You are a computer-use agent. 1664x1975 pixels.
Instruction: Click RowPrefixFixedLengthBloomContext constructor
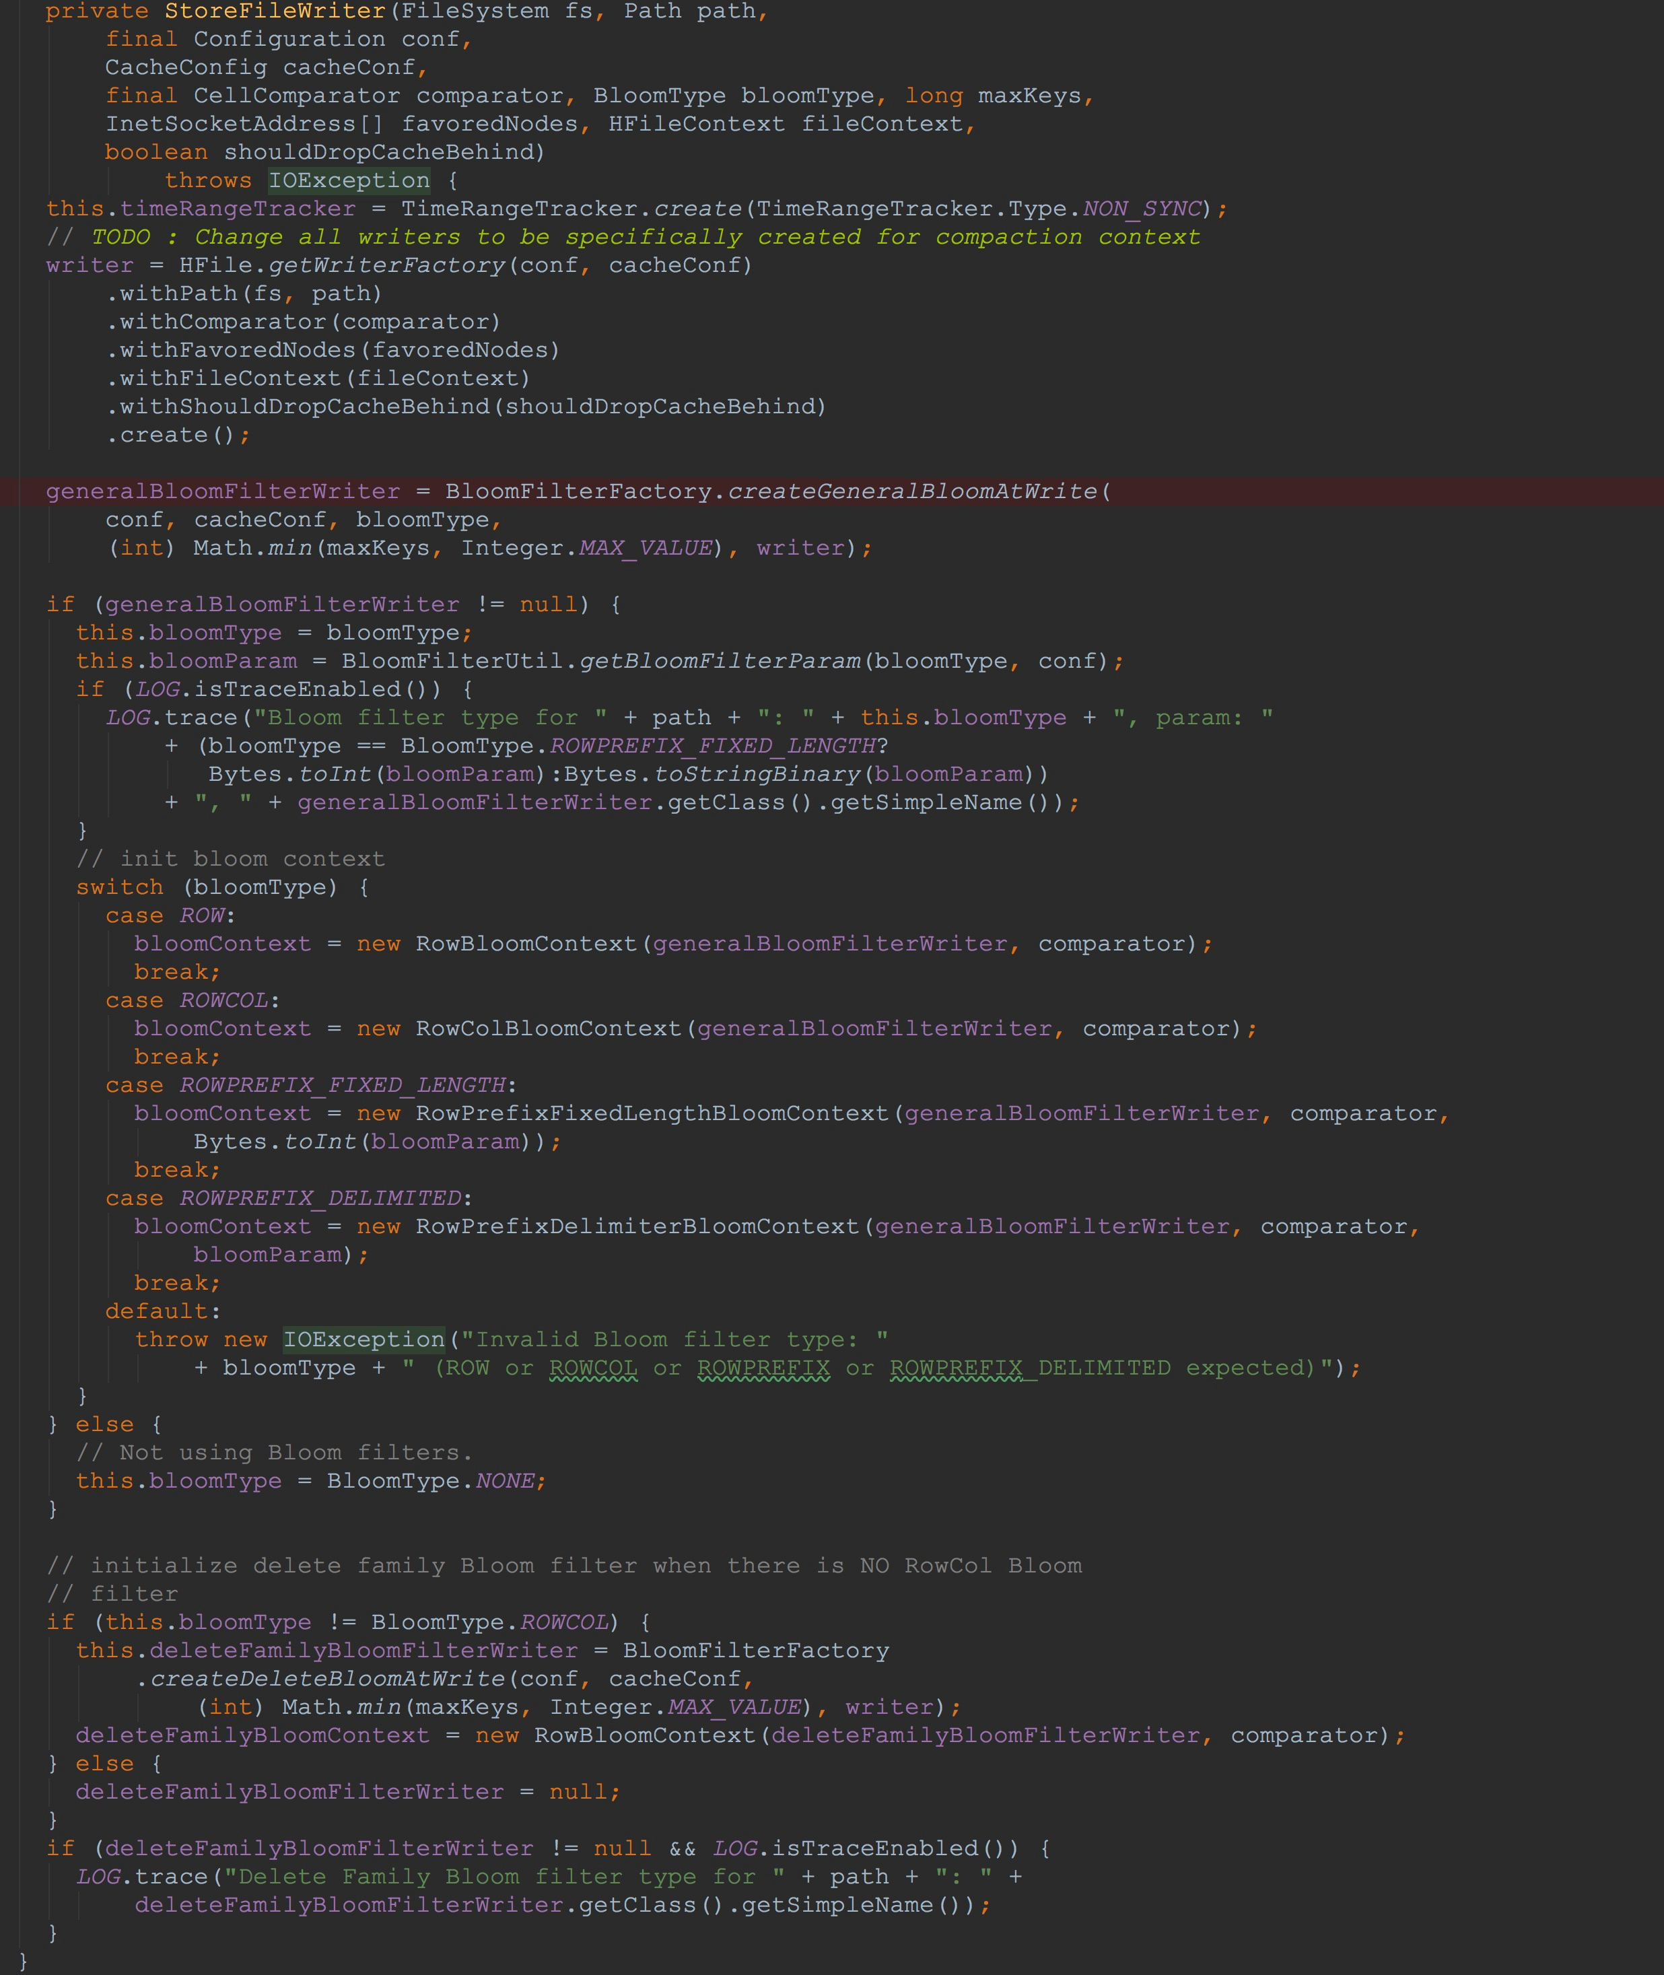coord(653,1114)
